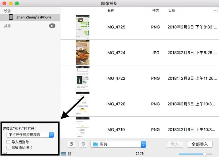Click the 设备 sidebar heading

[8, 11]
